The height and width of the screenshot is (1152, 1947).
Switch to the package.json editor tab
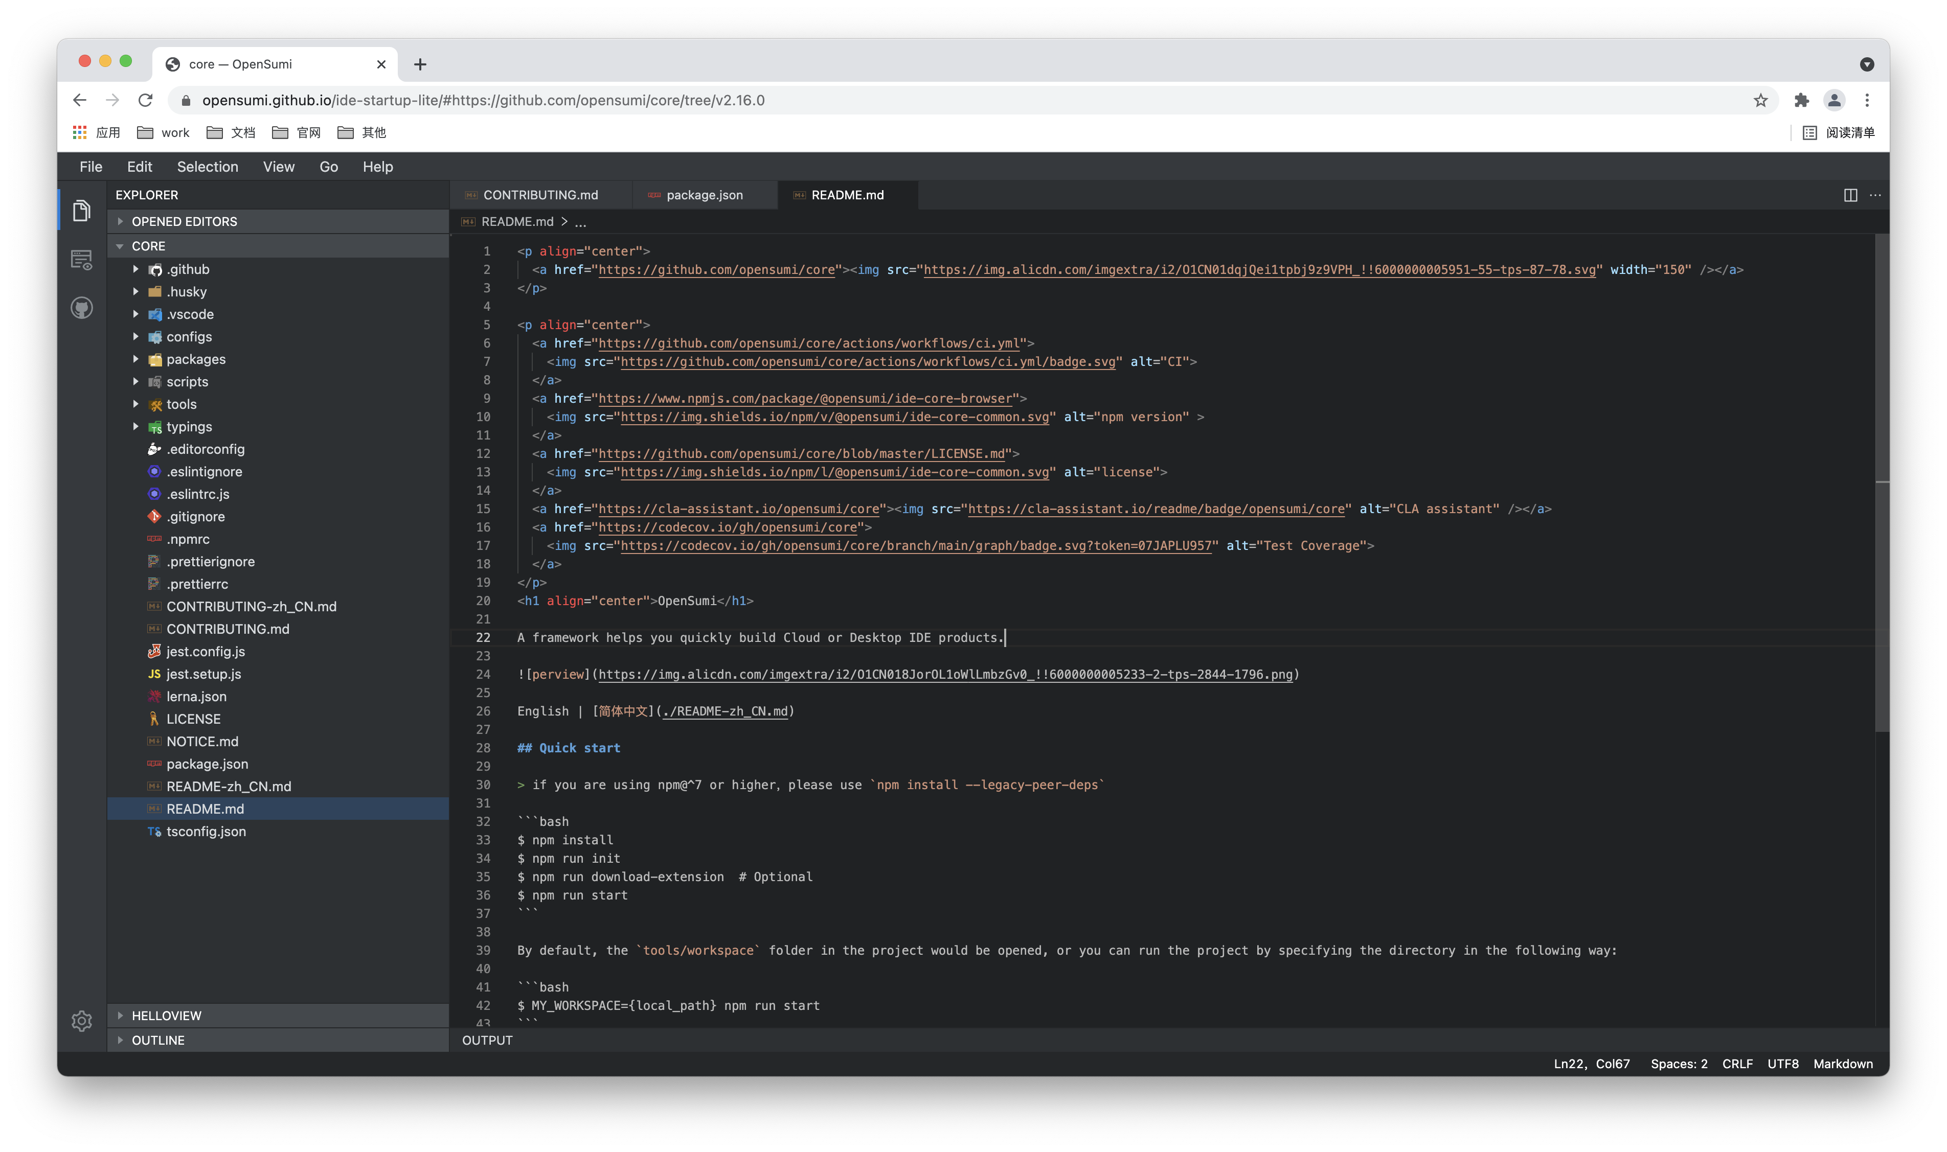(705, 195)
